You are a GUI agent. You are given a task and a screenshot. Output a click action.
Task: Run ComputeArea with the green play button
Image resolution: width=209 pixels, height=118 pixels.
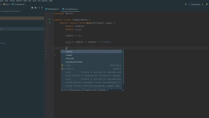(207, 4)
